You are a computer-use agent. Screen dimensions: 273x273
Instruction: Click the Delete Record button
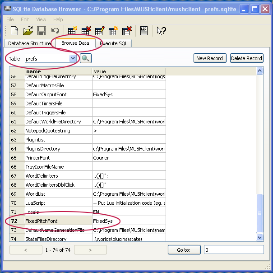[246, 58]
